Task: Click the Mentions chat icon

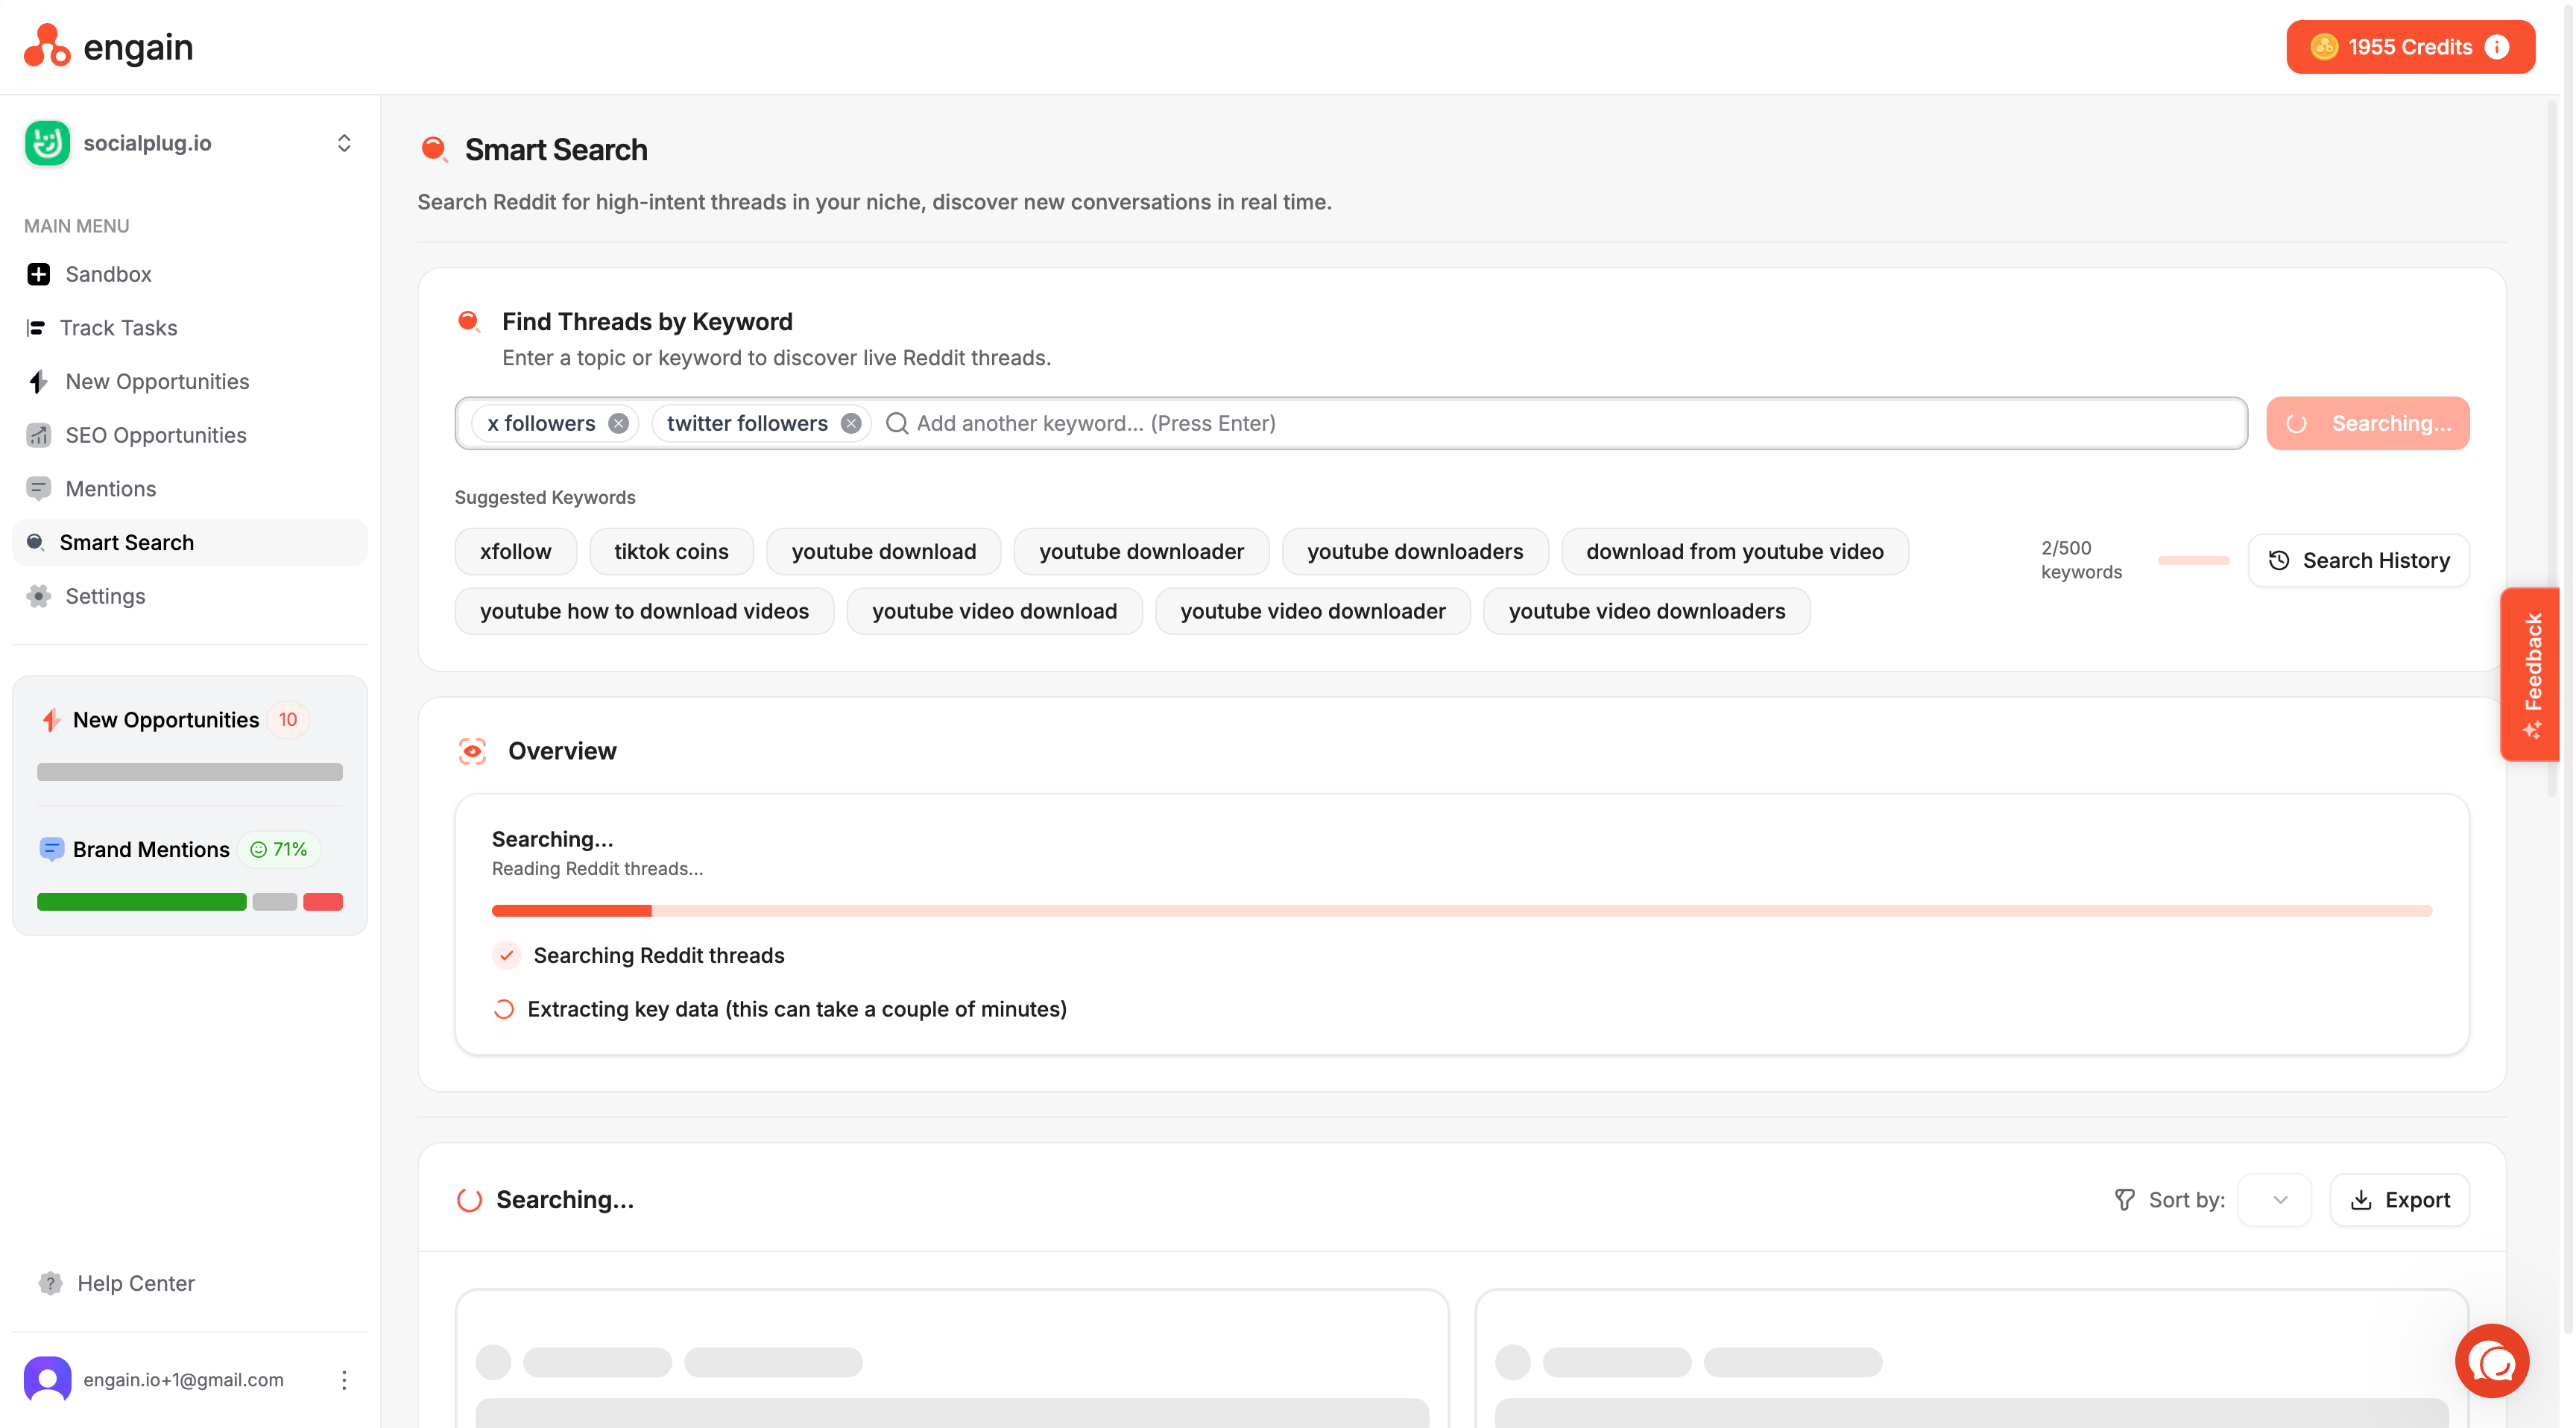Action: pos(39,489)
